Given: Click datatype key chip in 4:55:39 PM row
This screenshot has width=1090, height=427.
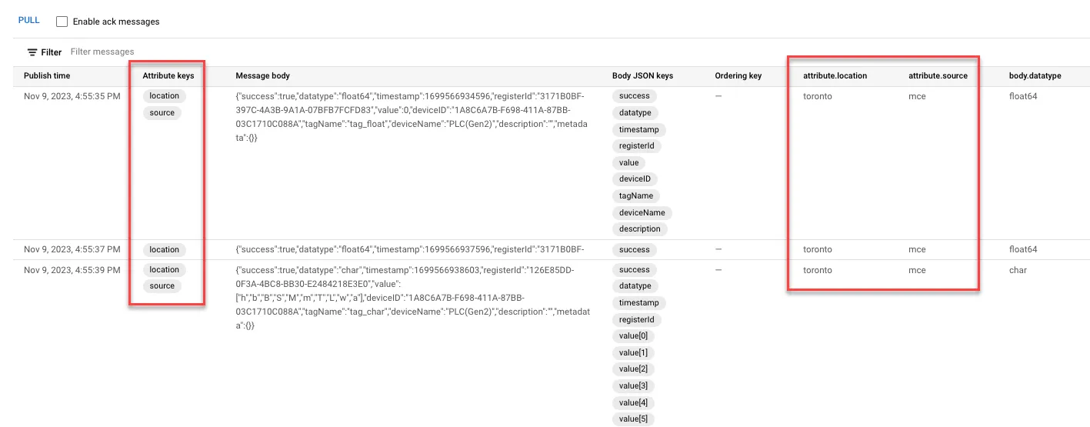Looking at the screenshot, I should 635,285.
